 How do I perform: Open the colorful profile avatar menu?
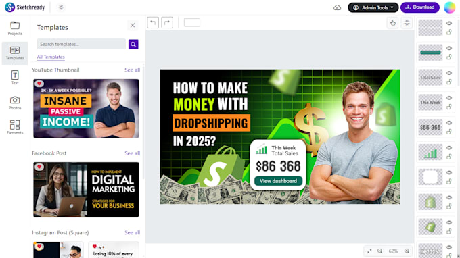click(x=449, y=7)
